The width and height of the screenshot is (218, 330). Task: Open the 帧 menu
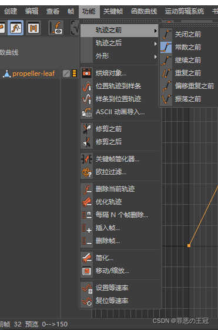click(x=71, y=11)
